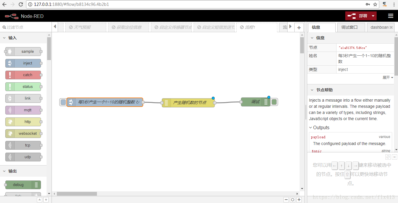Toggle the 调试 debug node output button
This screenshot has width=398, height=203.
pos(274,102)
